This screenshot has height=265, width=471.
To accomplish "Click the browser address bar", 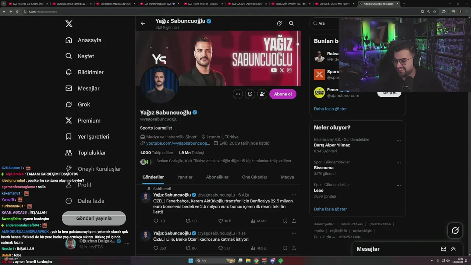I will 221,11.
